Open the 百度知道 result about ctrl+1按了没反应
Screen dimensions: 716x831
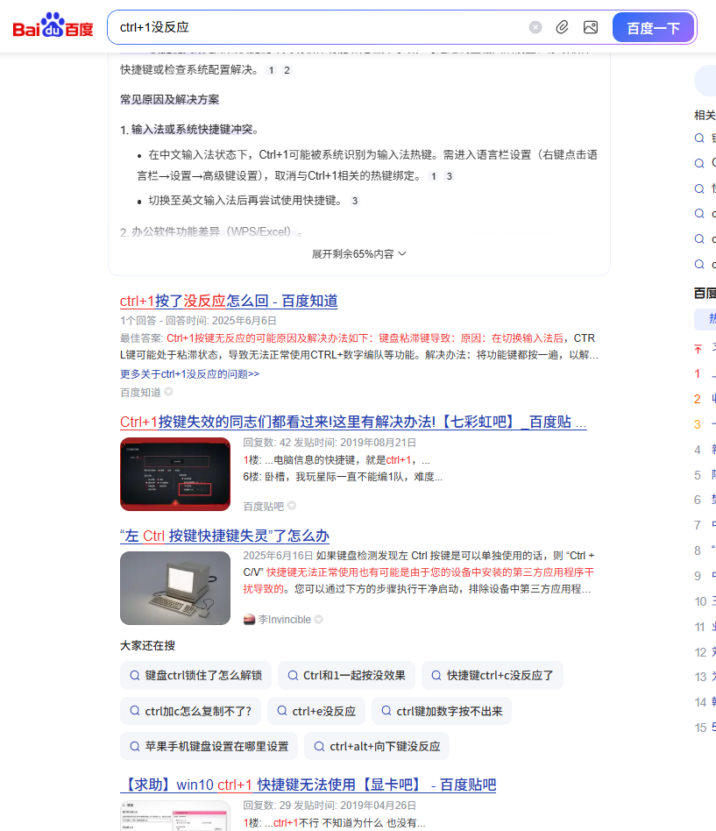tap(229, 301)
